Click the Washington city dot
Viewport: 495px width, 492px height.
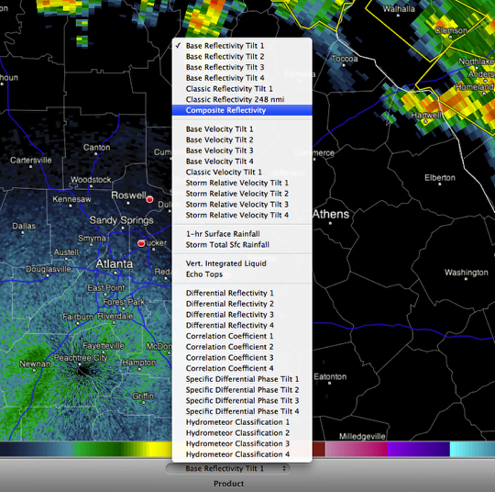click(x=467, y=279)
